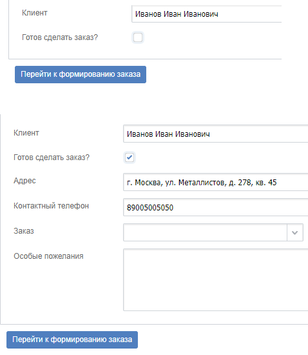Uncheck the ticked Готов сделать заказ checkbox
The image size is (308, 355).
(130, 157)
